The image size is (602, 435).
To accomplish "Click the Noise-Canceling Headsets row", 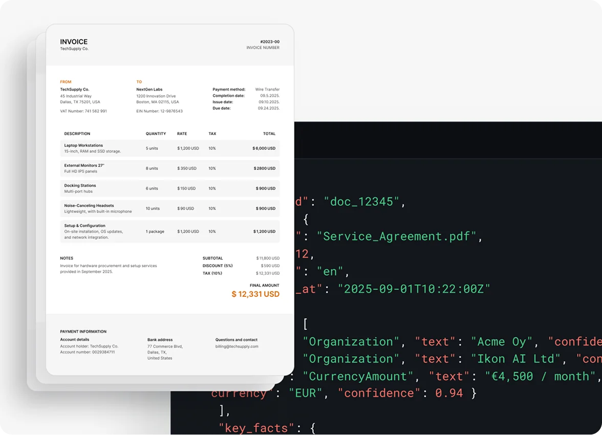I will click(89, 206).
